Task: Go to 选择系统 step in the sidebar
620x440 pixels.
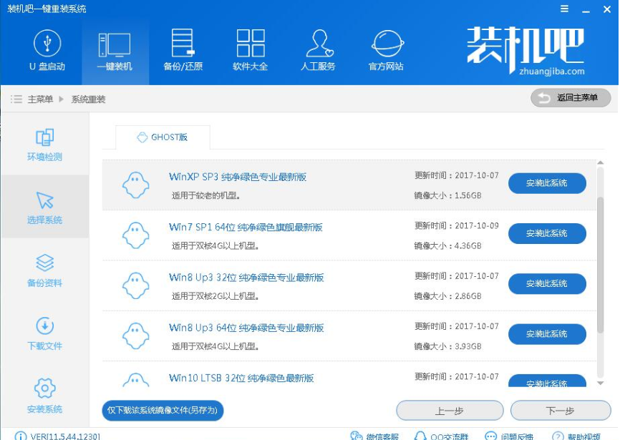Action: click(44, 207)
